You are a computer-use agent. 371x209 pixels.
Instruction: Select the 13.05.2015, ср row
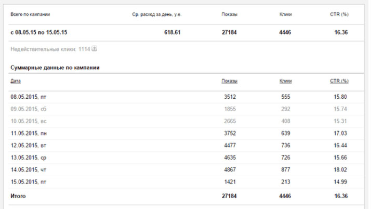[x=186, y=158]
